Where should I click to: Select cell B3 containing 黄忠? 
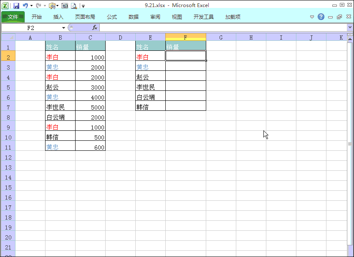60,66
